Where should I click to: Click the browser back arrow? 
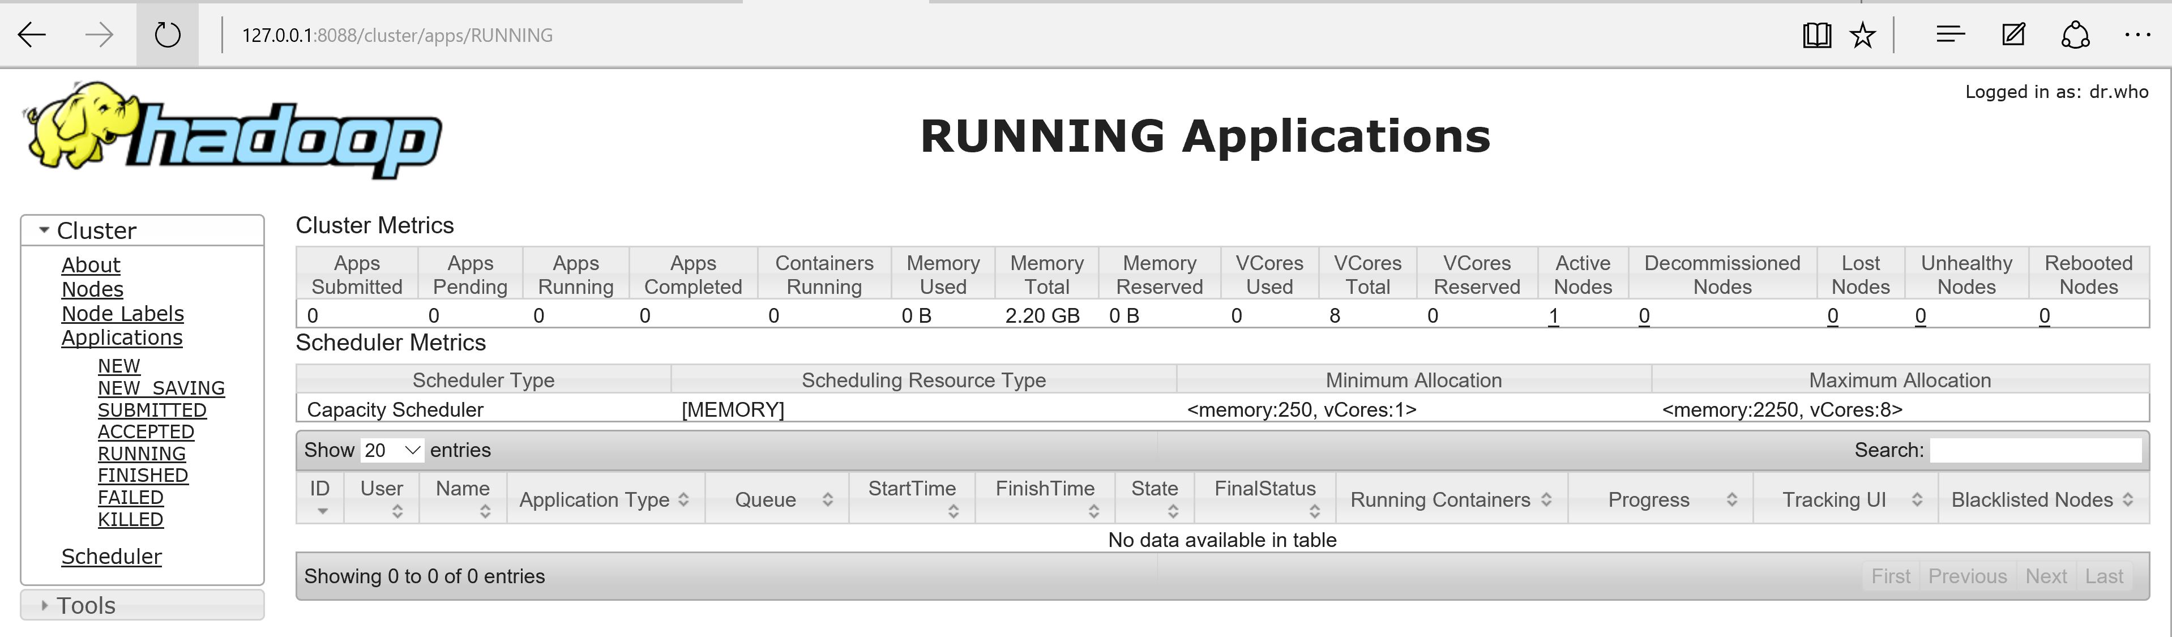pos(32,35)
